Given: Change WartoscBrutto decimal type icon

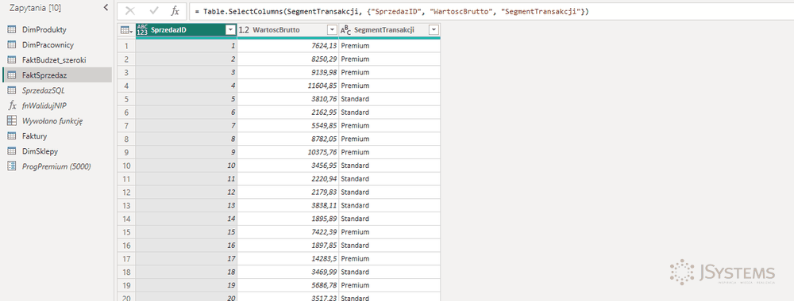Looking at the screenshot, I should point(244,30).
